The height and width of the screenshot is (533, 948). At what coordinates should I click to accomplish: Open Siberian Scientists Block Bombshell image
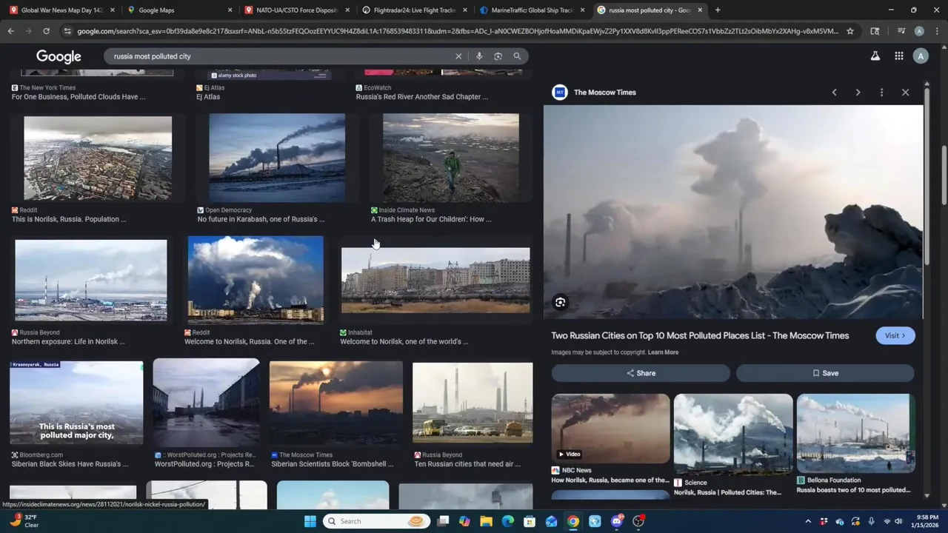point(336,403)
